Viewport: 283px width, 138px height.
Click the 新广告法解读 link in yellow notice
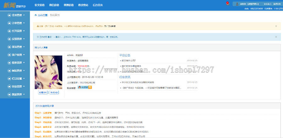pyautogui.click(x=110, y=26)
